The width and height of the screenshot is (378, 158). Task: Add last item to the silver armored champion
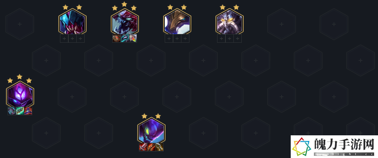(238, 39)
